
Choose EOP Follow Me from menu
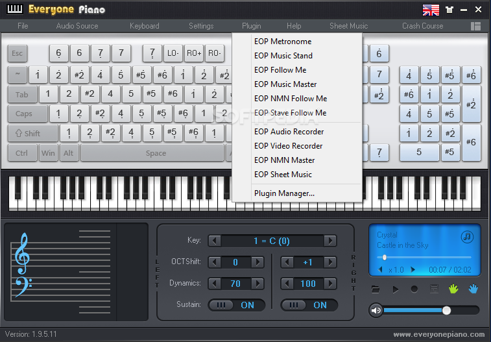tap(298, 70)
